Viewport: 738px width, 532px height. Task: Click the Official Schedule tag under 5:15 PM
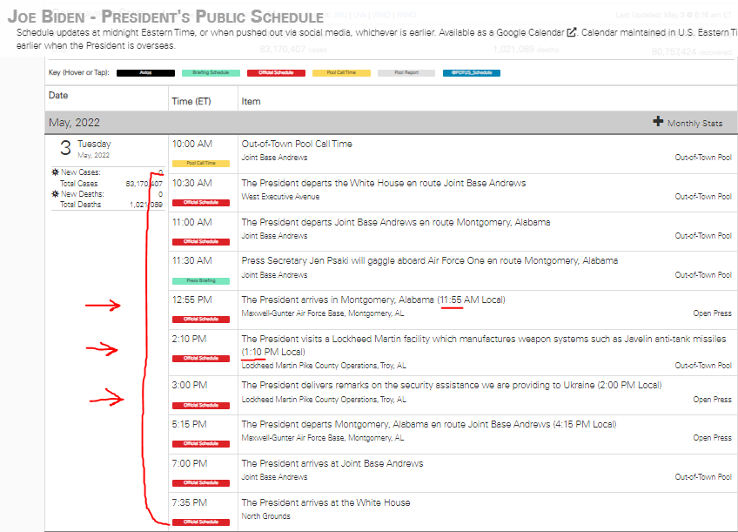pos(201,444)
